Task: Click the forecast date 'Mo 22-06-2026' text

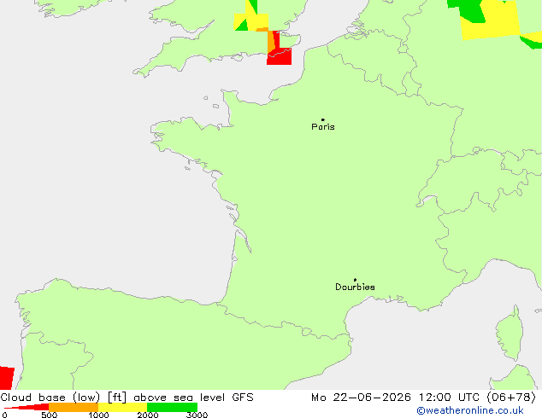Action: click(362, 398)
